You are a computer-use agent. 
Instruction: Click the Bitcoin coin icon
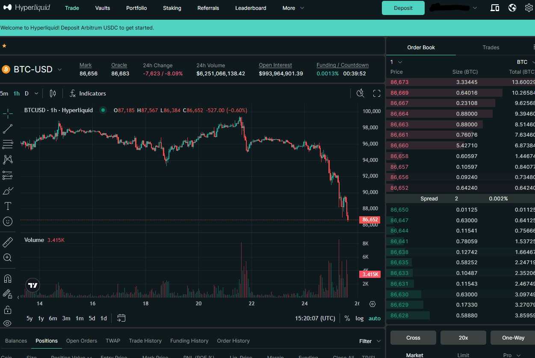[6, 69]
